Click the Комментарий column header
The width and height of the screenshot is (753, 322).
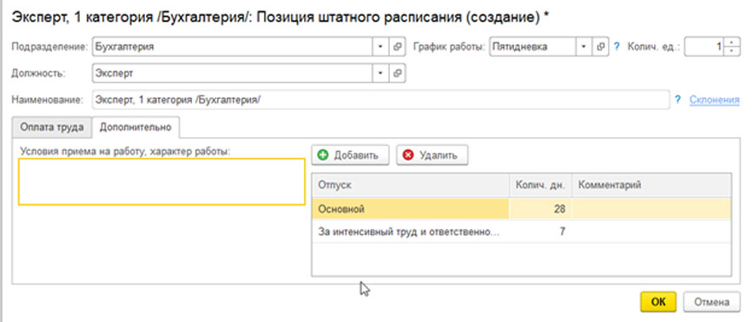point(651,185)
